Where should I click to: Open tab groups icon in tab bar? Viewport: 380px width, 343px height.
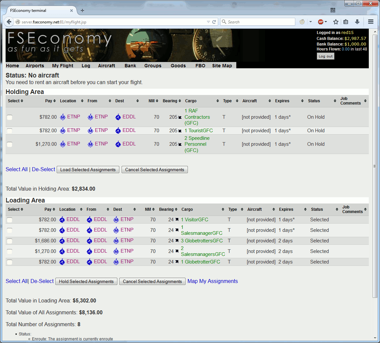pyautogui.click(x=333, y=10)
